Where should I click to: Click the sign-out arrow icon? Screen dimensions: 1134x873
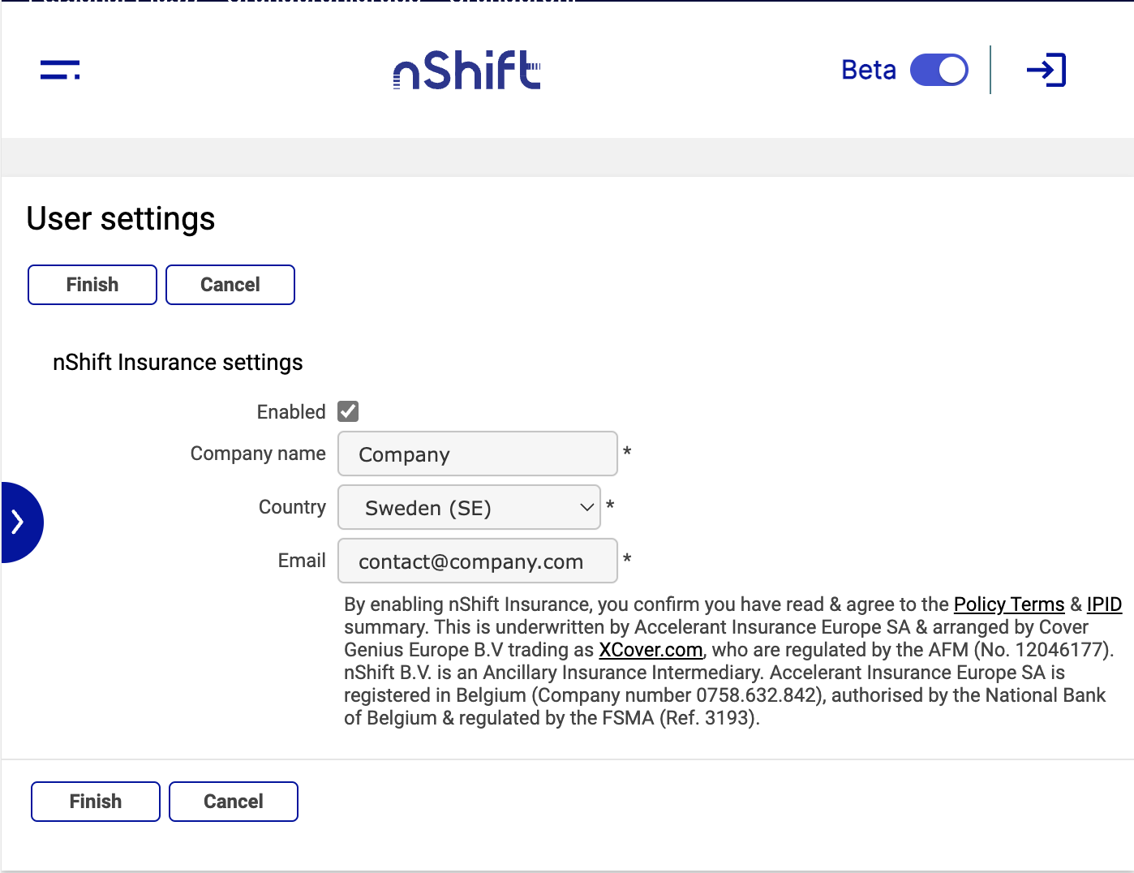(1046, 70)
